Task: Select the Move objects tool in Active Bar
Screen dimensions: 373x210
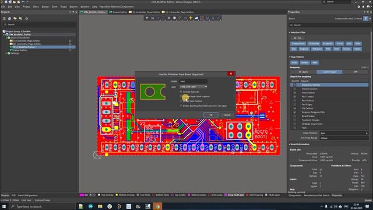Action: 158,18
